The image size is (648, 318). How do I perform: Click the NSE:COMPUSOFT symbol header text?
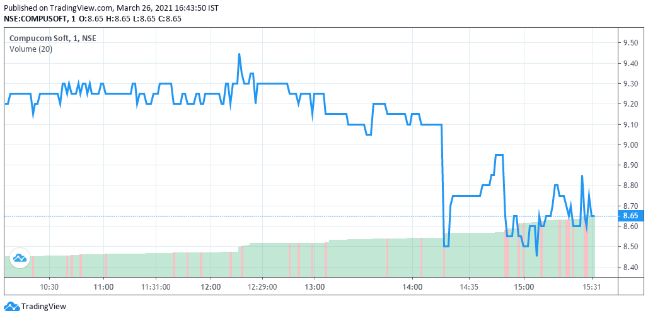37,18
